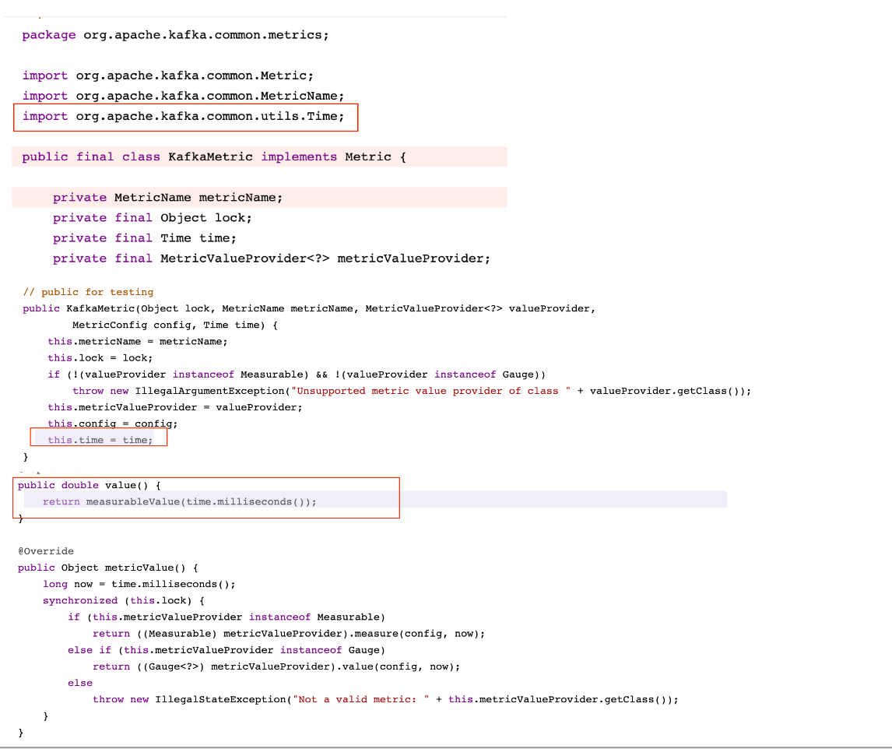
Task: Click the @Override annotation
Action: [46, 551]
